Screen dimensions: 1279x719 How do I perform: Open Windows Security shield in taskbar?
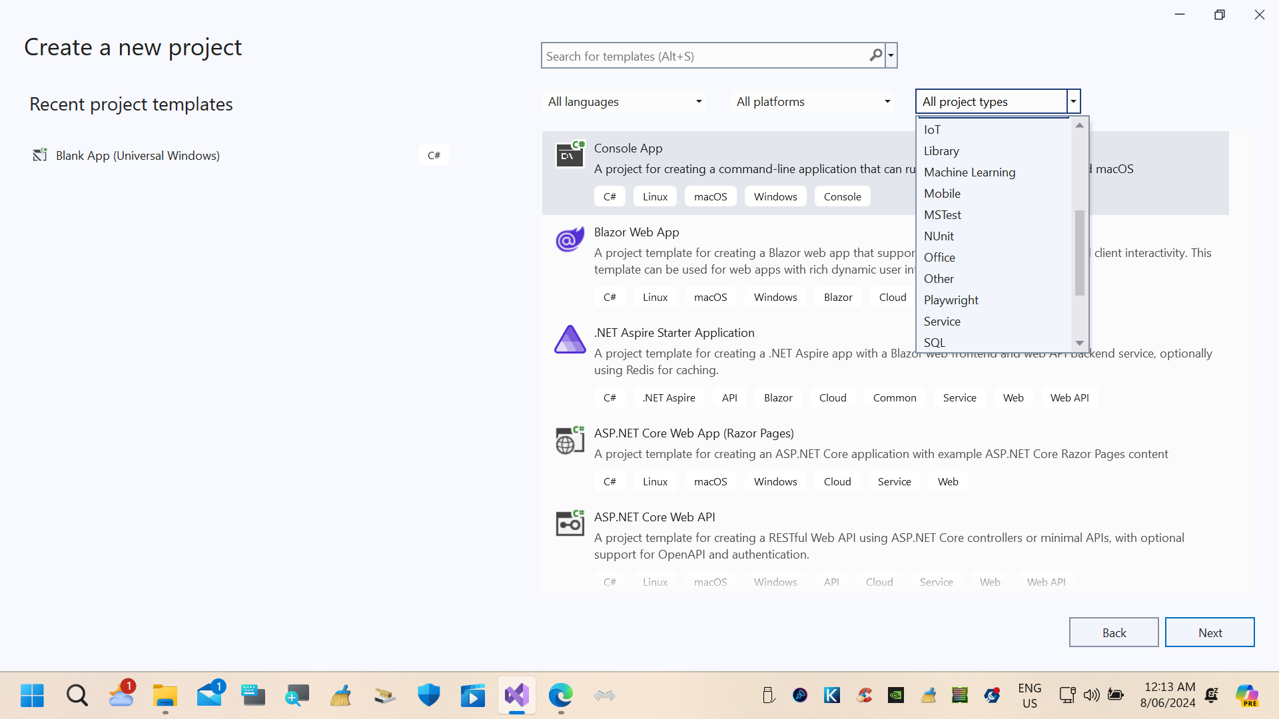[x=429, y=696]
